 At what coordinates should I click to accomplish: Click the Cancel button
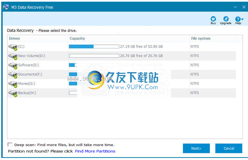(x=229, y=148)
